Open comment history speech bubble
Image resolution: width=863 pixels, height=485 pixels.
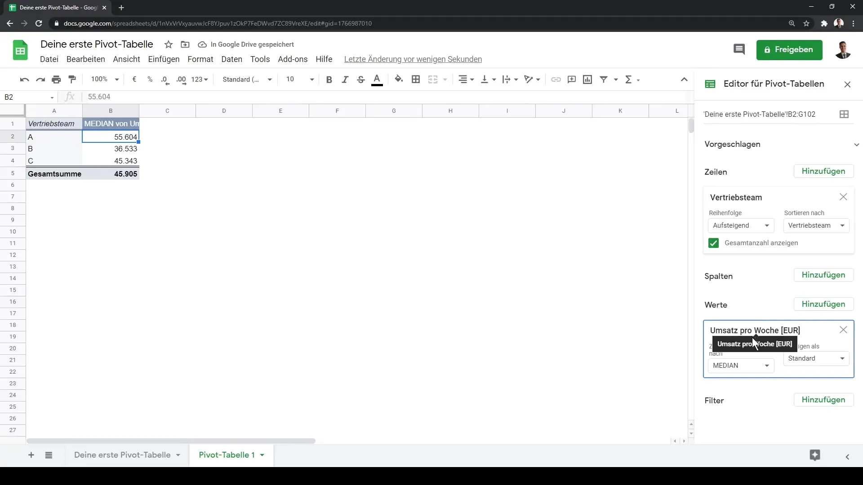tap(739, 49)
